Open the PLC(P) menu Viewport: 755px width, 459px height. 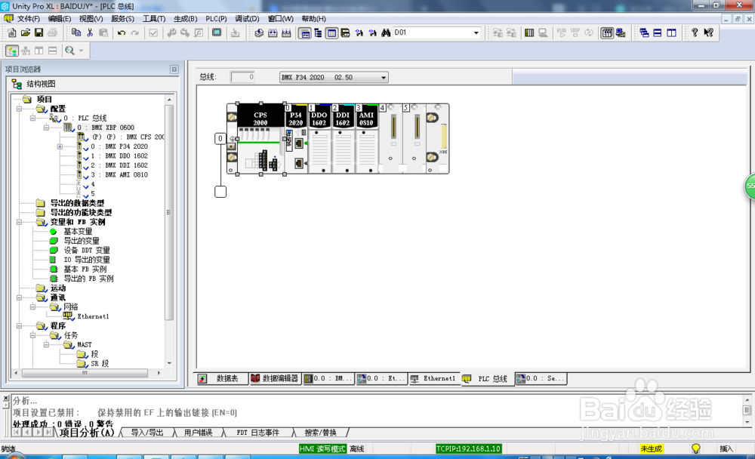click(x=216, y=18)
